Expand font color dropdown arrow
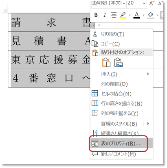Viewport: 167px width, 168px height. [144, 15]
